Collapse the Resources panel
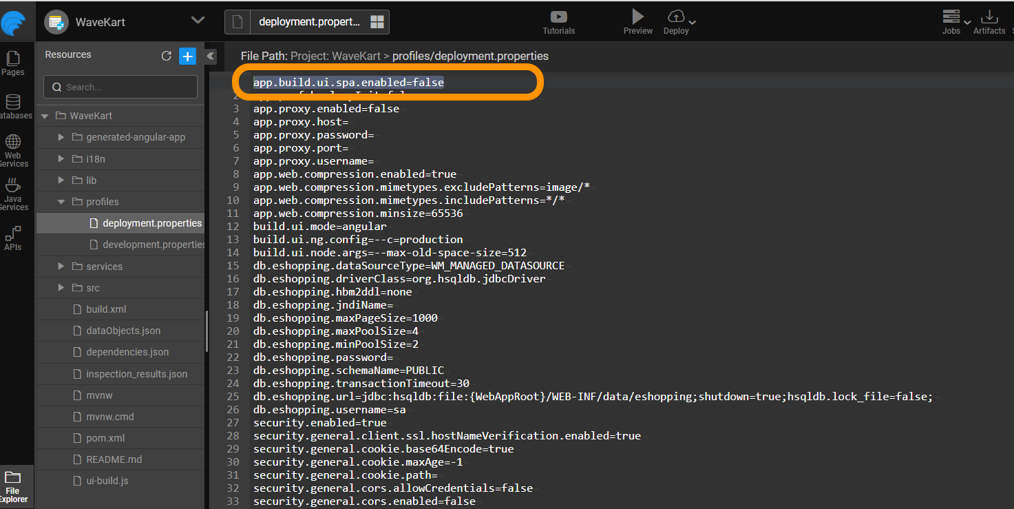Screen dimensions: 1014x509 [211, 56]
